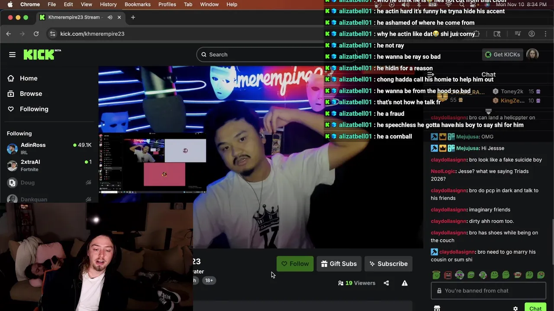
Task: Reload the page with the refresh icon
Action: tap(36, 34)
